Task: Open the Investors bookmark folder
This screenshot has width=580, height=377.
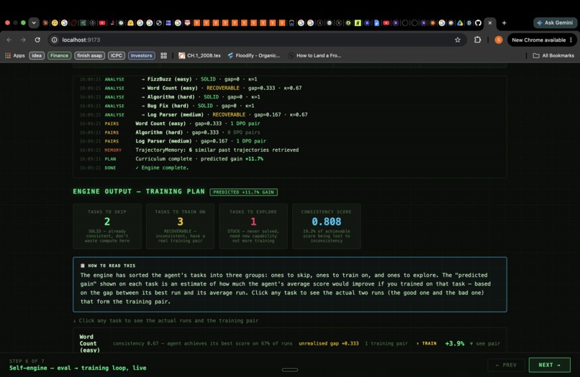Action: (141, 55)
